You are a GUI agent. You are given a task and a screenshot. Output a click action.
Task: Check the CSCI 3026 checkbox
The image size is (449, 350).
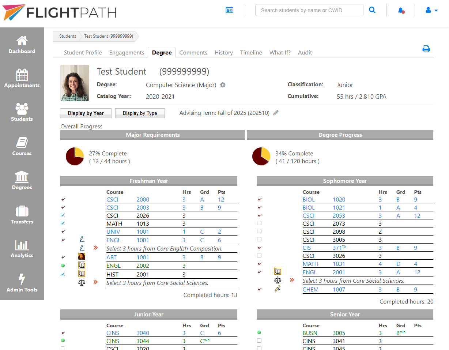click(259, 255)
